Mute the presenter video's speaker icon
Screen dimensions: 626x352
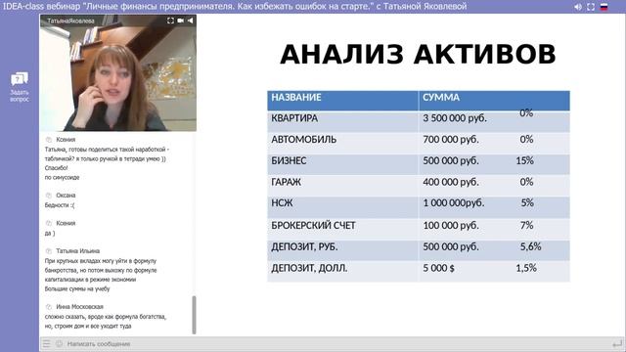pyautogui.click(x=191, y=21)
